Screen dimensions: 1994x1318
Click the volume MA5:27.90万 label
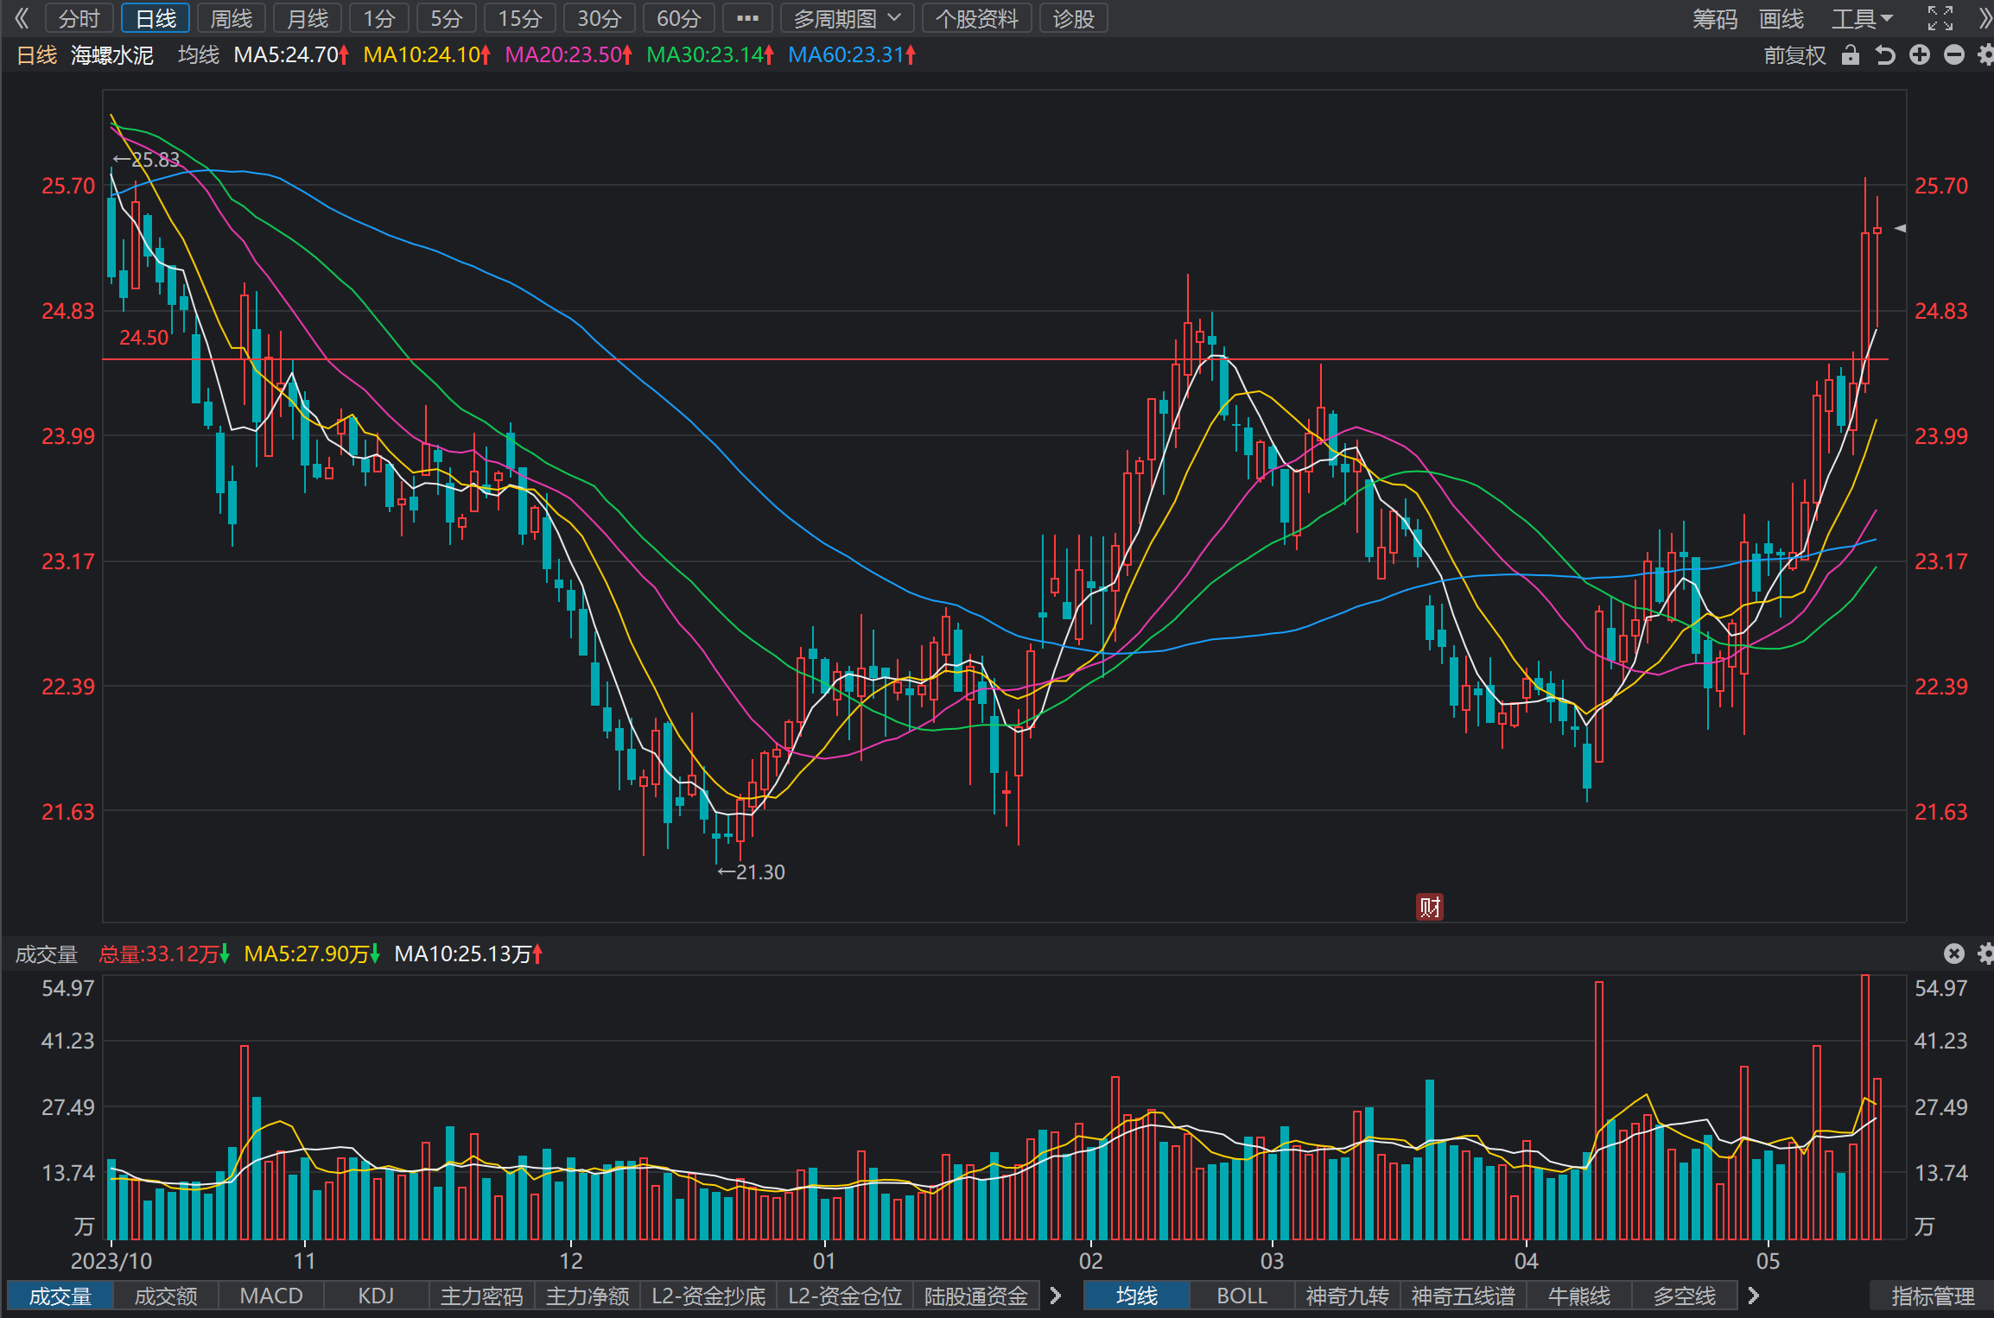click(312, 954)
